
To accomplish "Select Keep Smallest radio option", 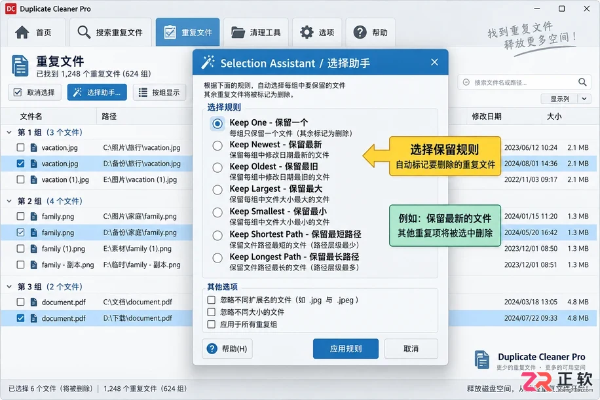I will coord(217,213).
